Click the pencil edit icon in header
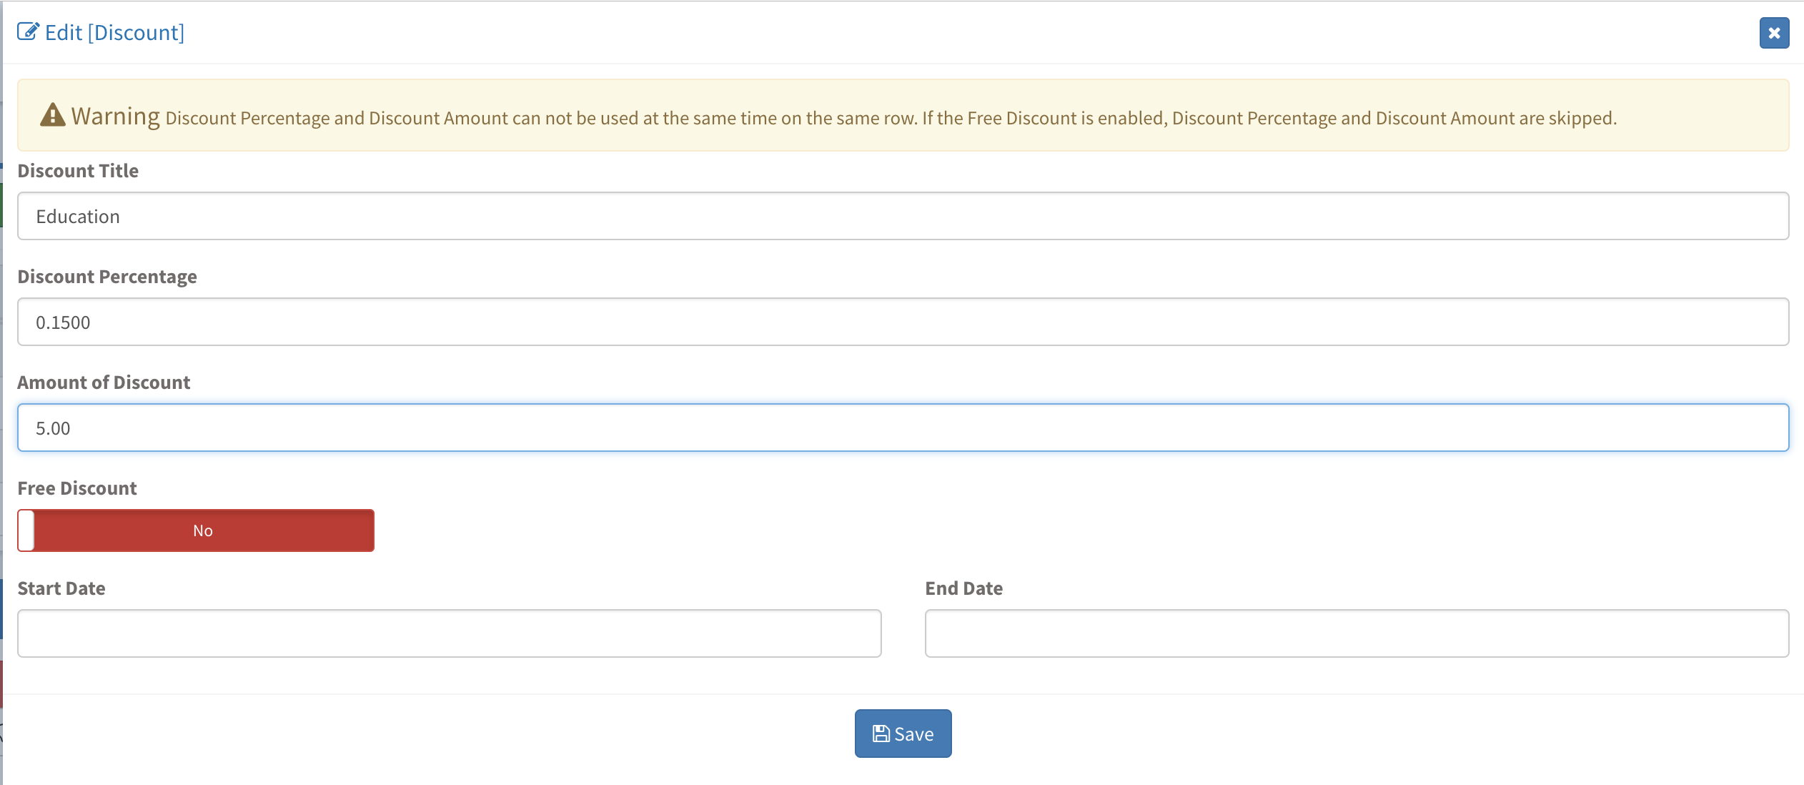The height and width of the screenshot is (785, 1804). (x=28, y=32)
